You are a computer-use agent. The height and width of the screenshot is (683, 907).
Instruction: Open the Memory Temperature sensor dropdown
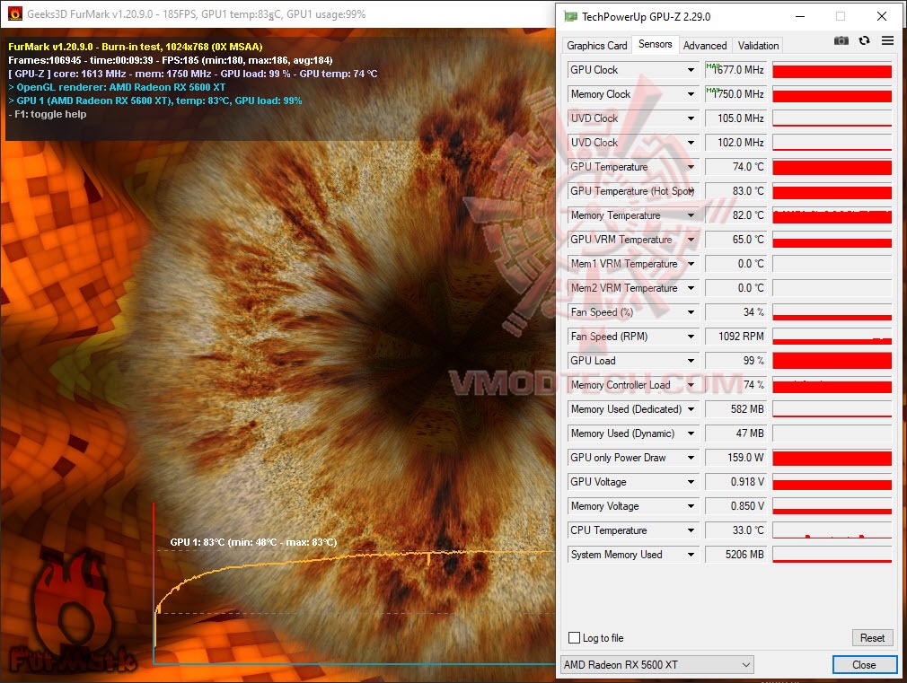(691, 215)
